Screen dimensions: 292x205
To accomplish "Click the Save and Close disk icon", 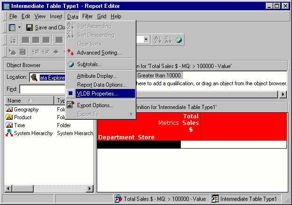I will (29, 27).
